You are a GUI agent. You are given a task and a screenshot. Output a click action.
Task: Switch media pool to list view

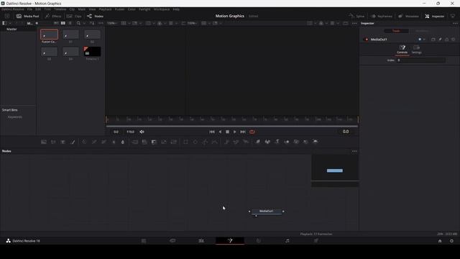click(x=70, y=23)
